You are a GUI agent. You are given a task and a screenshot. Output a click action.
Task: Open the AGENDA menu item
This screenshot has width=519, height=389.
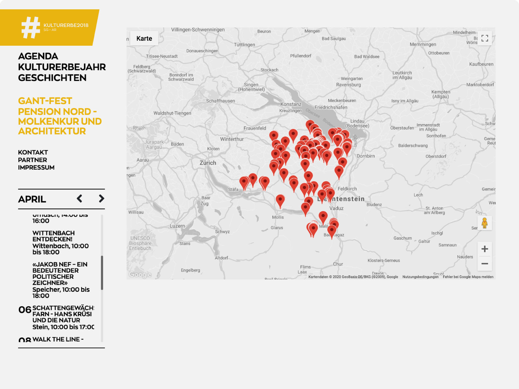38,56
